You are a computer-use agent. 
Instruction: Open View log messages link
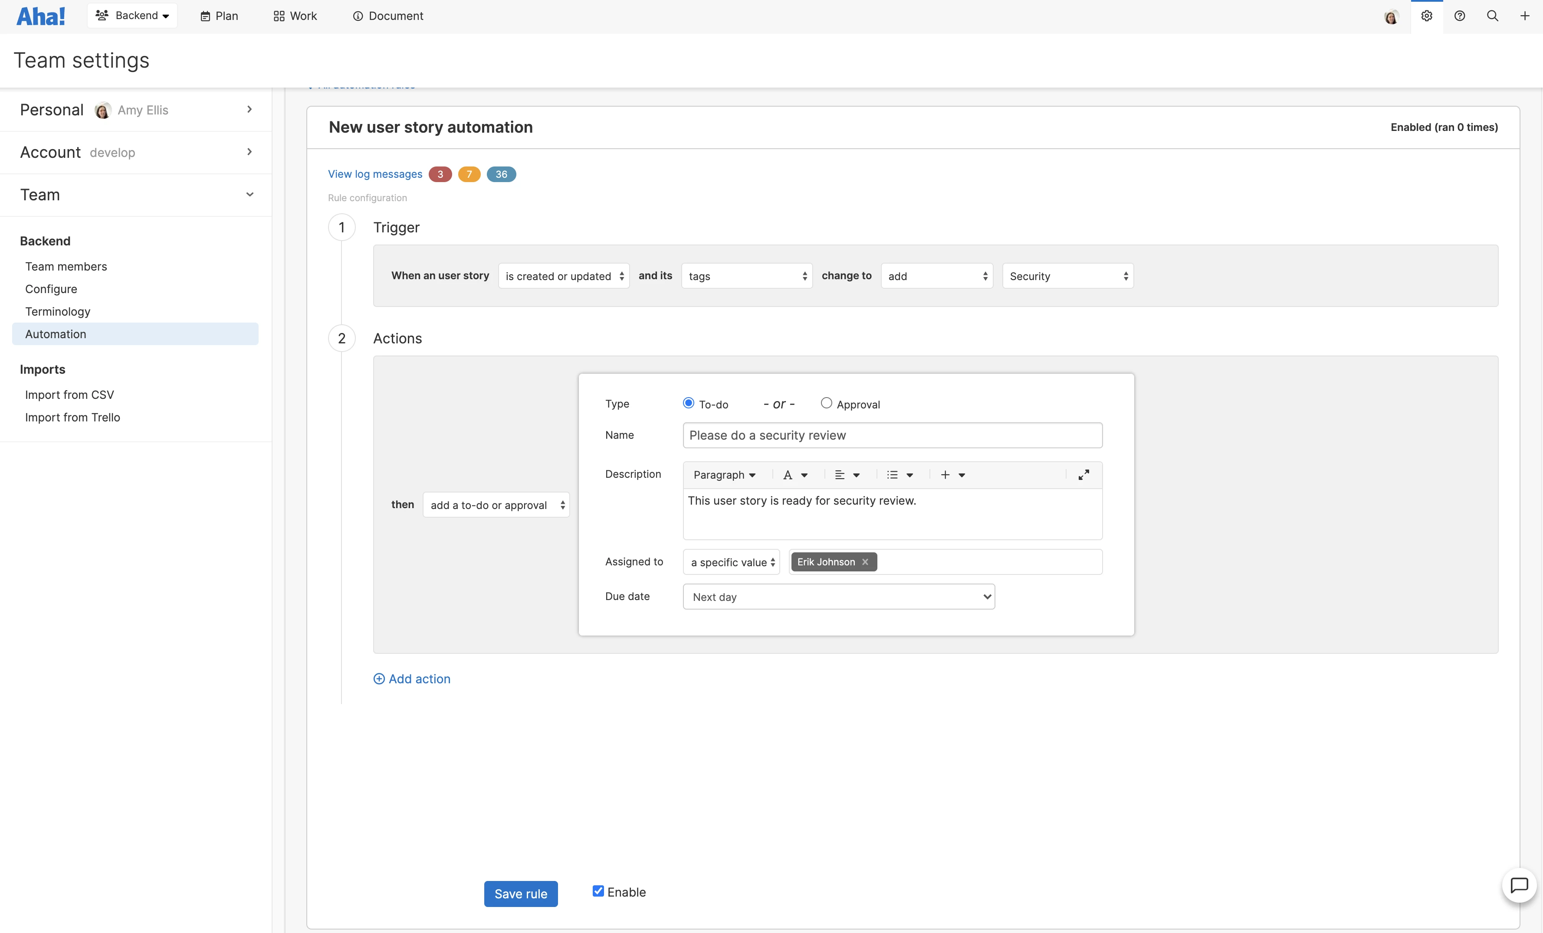pyautogui.click(x=375, y=174)
